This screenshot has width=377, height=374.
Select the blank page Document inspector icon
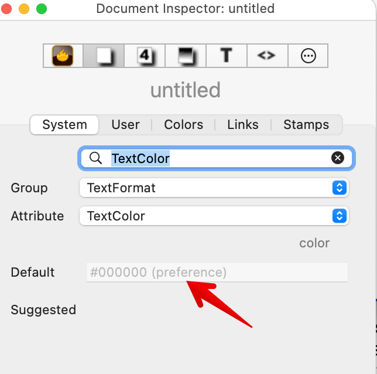click(103, 56)
